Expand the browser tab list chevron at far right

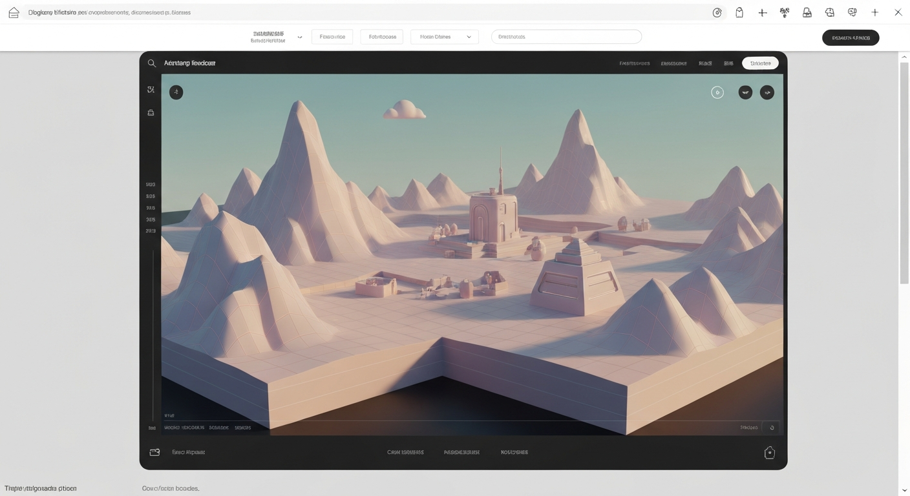tap(904, 490)
